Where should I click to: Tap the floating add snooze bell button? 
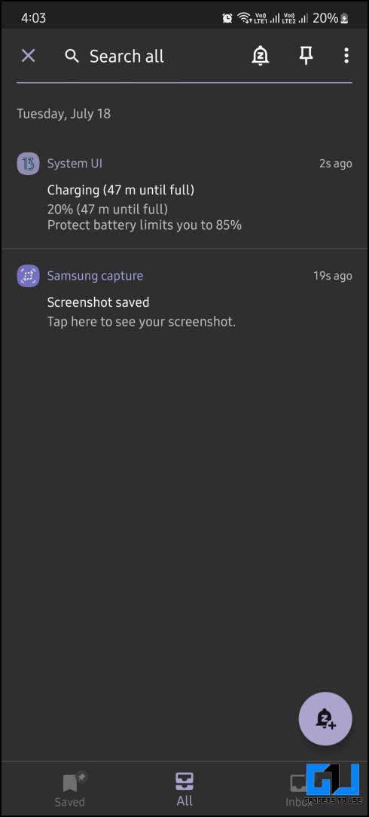[325, 719]
